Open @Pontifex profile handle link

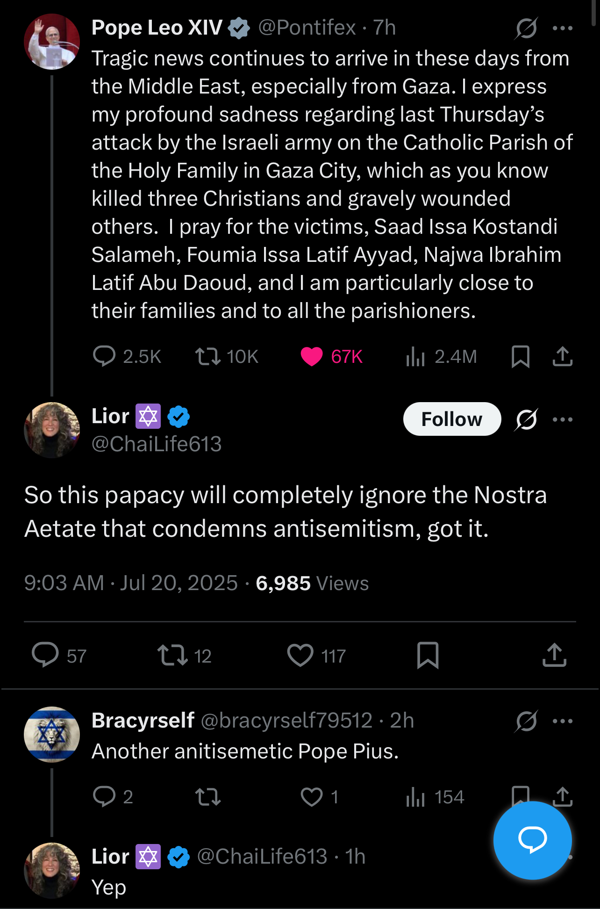click(x=307, y=28)
